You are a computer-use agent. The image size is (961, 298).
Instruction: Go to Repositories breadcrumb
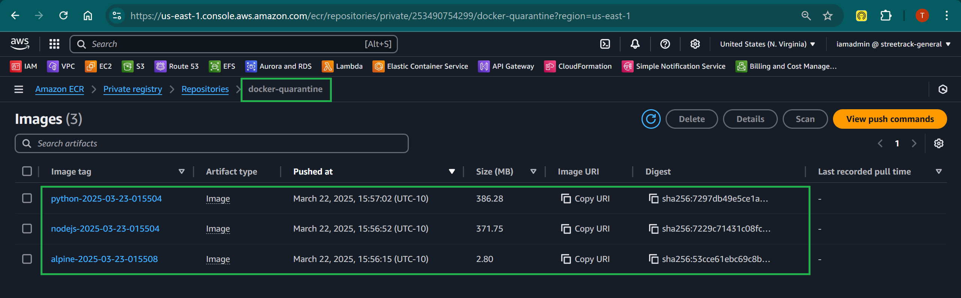[x=205, y=89]
